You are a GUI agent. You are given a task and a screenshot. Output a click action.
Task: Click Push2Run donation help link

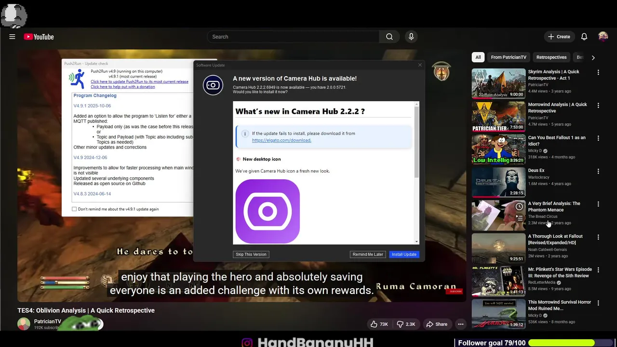(x=123, y=87)
